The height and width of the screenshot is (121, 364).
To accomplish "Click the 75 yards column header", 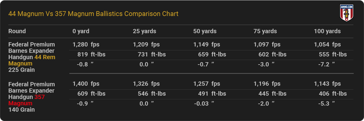I will 265,31.
